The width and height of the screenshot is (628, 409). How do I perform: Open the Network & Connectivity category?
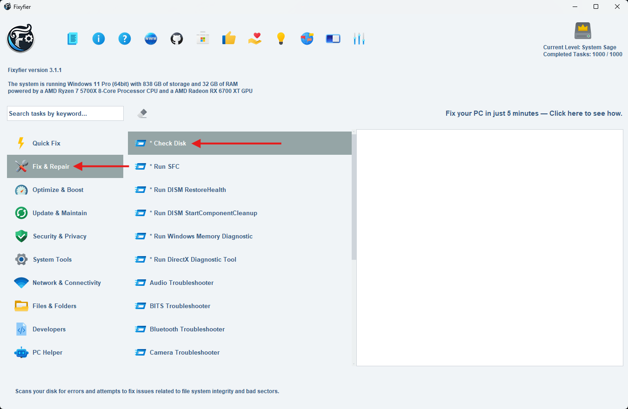coord(65,283)
